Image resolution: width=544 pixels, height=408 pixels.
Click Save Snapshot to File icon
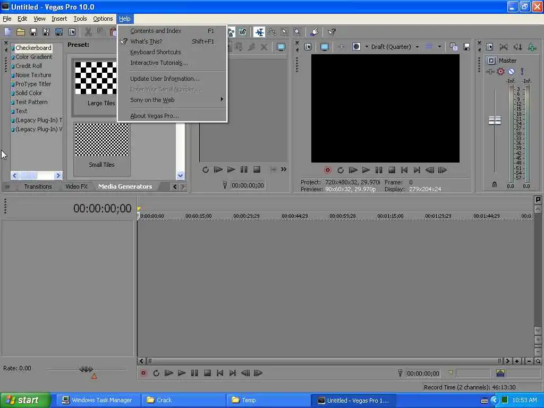click(466, 47)
